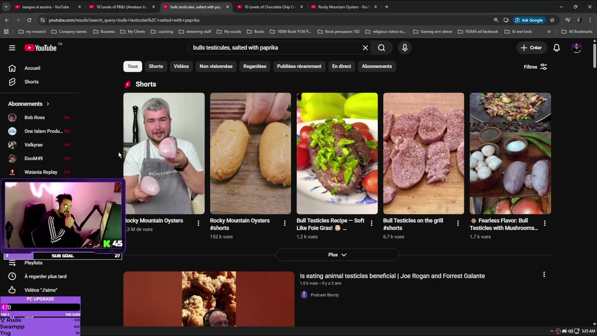The height and width of the screenshot is (336, 597).
Task: Open options for Joe Rogan video result
Action: (x=544, y=275)
